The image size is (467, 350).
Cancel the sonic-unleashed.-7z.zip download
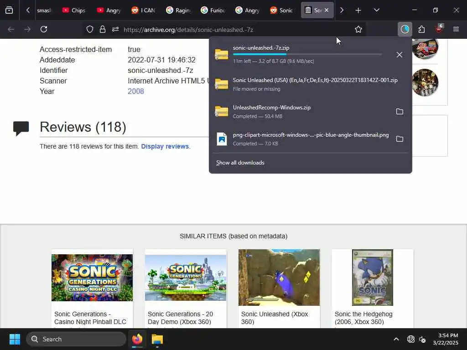tap(400, 55)
